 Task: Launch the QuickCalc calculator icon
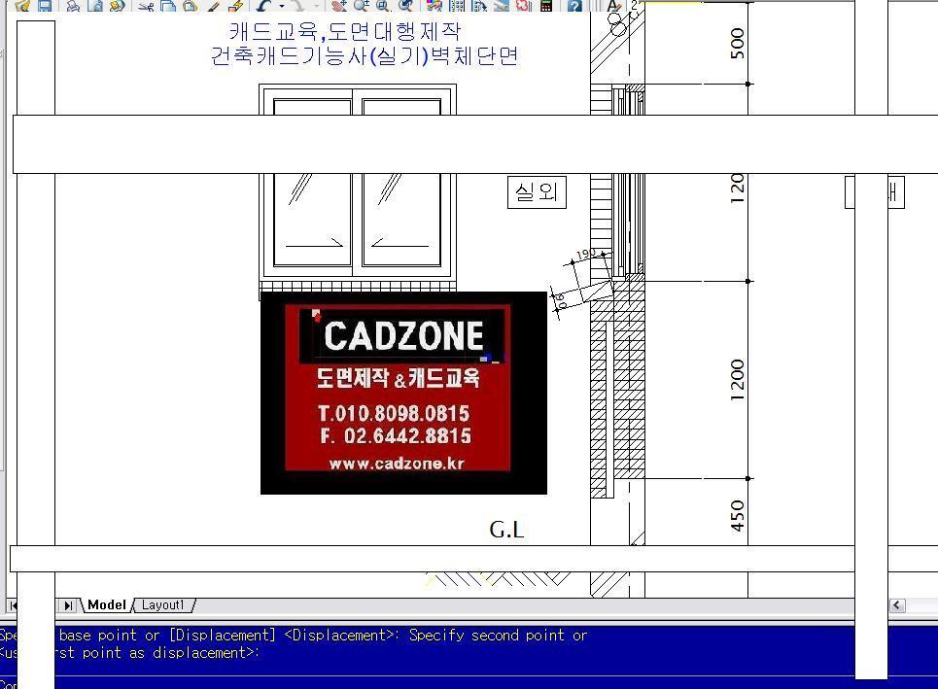545,6
